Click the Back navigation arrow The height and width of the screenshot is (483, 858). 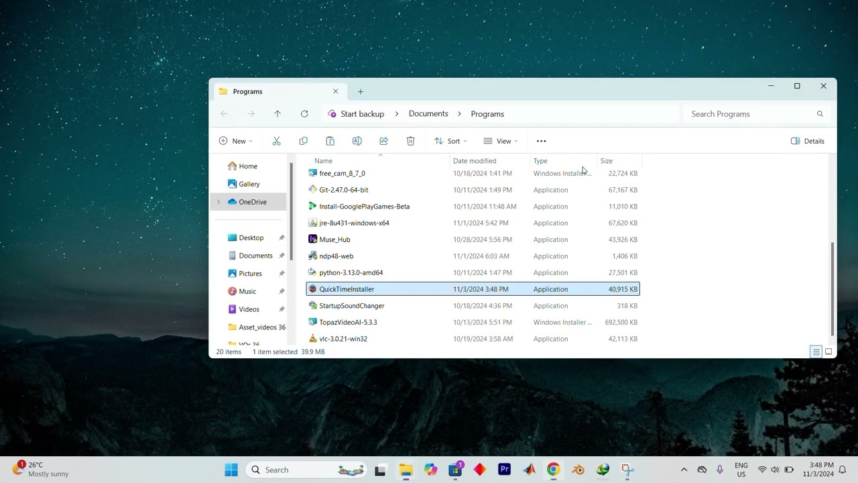pyautogui.click(x=224, y=114)
